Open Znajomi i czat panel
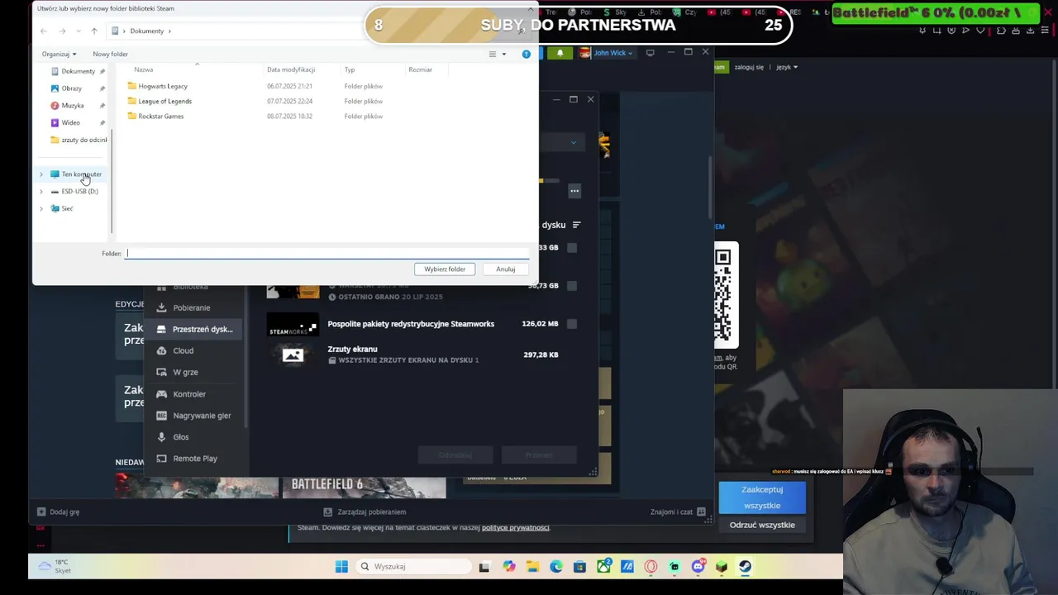Image resolution: width=1058 pixels, height=595 pixels. [x=678, y=512]
